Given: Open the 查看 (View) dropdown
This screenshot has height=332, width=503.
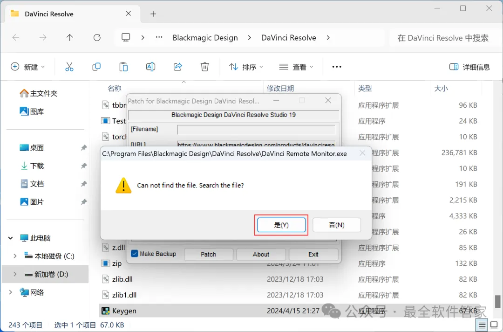Looking at the screenshot, I should coord(296,67).
